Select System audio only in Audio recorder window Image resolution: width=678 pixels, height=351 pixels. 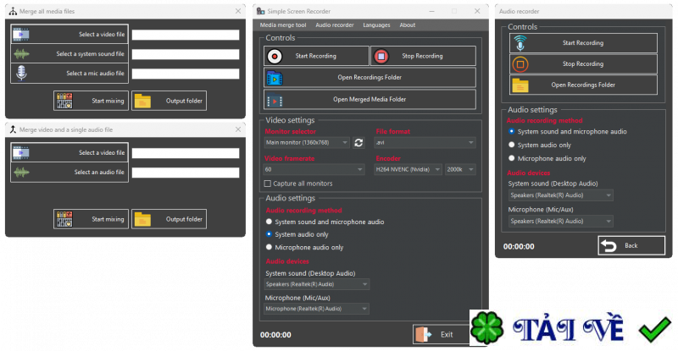click(512, 145)
